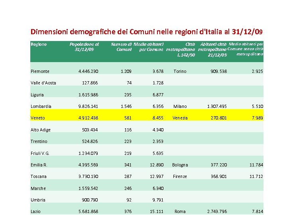
Task: Click Umbria population 900.790
Action: 90,200
